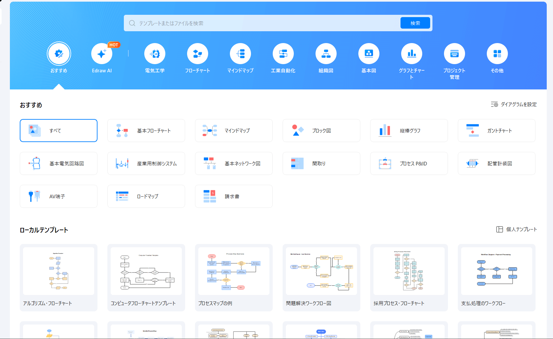This screenshot has width=553, height=339.
Task: Click the 基本ネットワーク図 icon
Action: tap(210, 163)
